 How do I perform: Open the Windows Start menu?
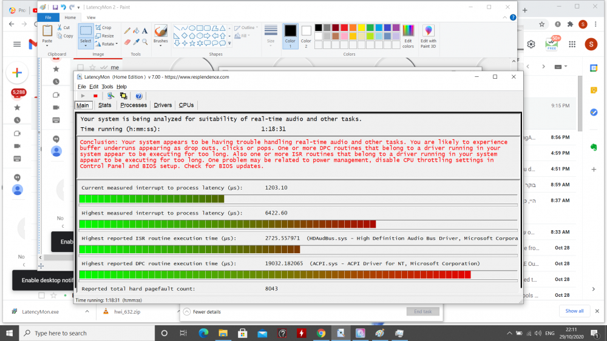(9, 333)
